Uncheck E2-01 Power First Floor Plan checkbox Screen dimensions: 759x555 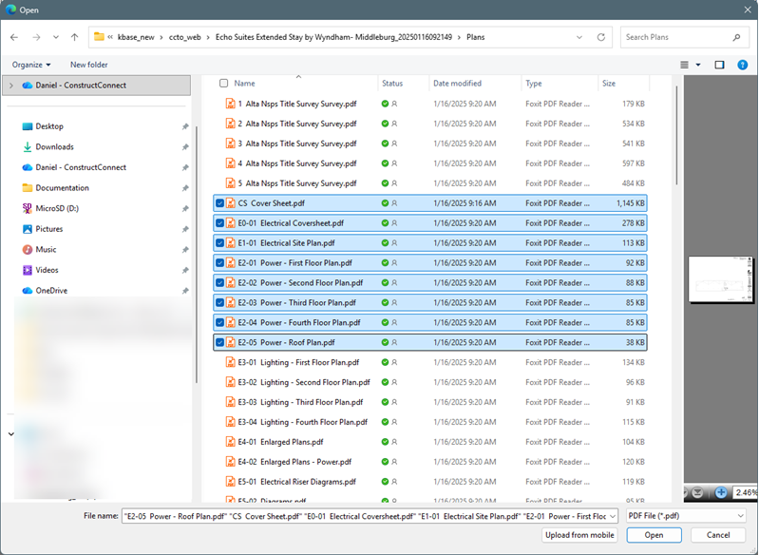pyautogui.click(x=219, y=262)
